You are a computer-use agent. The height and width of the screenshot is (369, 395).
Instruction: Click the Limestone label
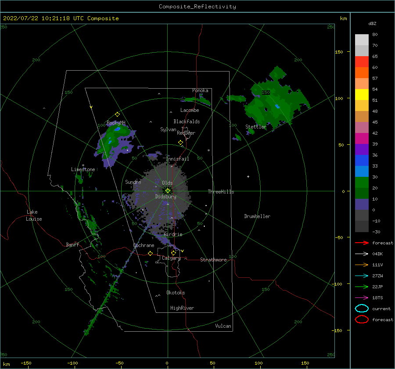click(83, 169)
